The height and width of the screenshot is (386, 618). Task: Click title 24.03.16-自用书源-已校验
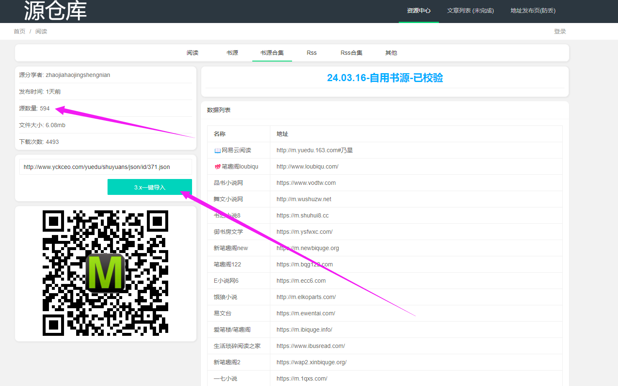(385, 78)
